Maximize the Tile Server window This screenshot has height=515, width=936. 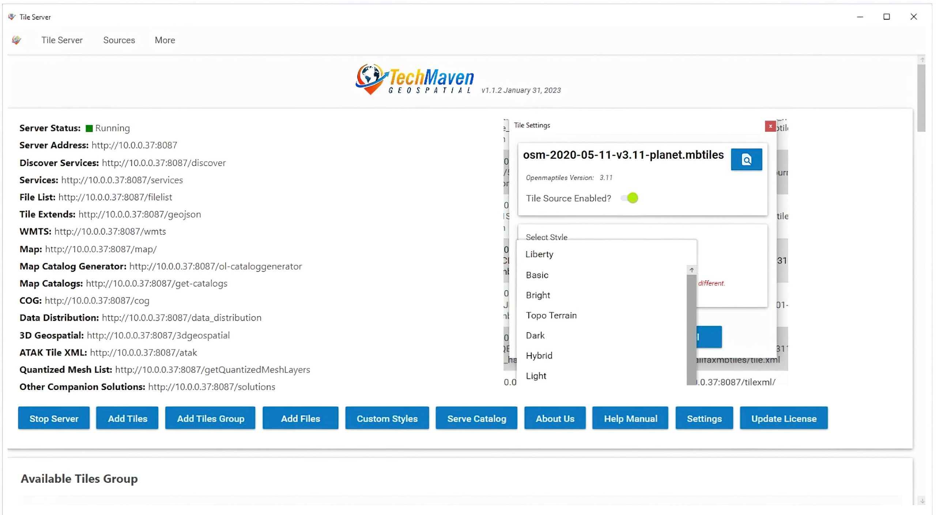[887, 17]
